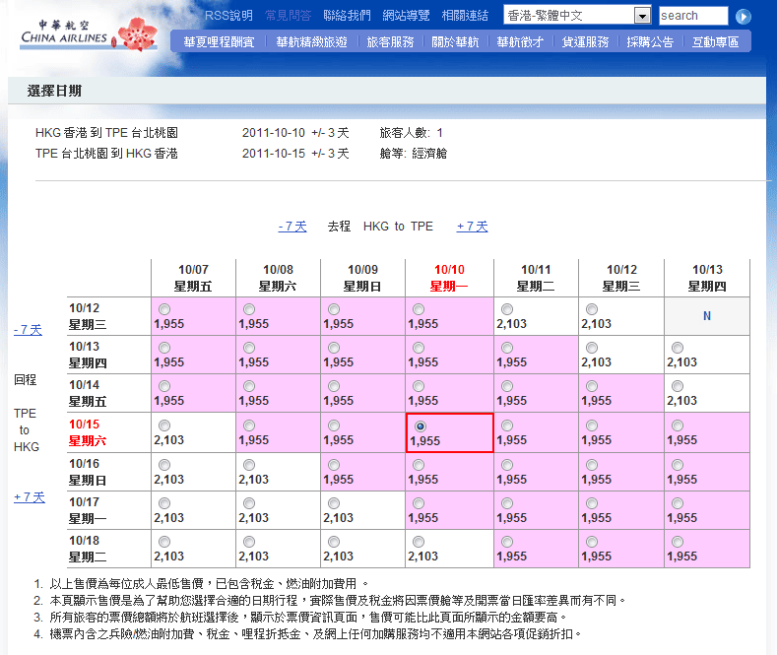Viewport: 777px width, 655px height.
Task: Open the 華夏哩程酬賓 menu
Action: 219,42
